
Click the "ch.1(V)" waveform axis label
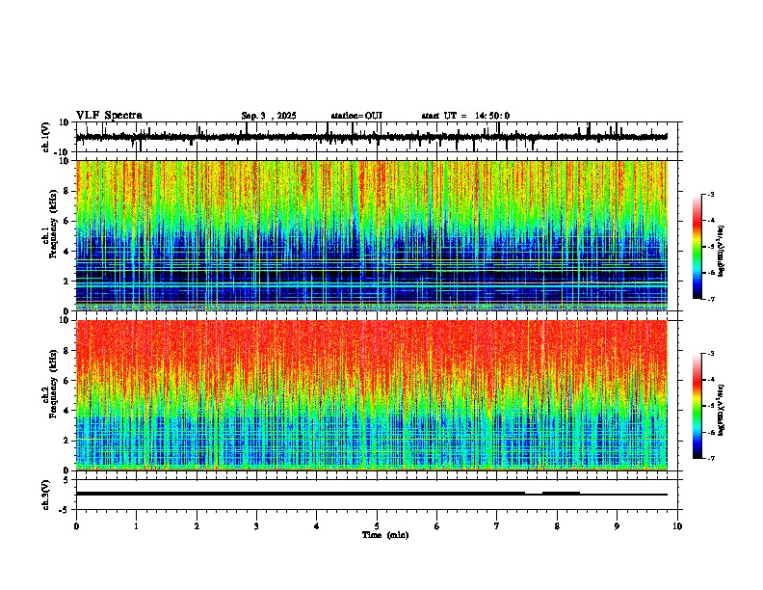pyautogui.click(x=47, y=137)
